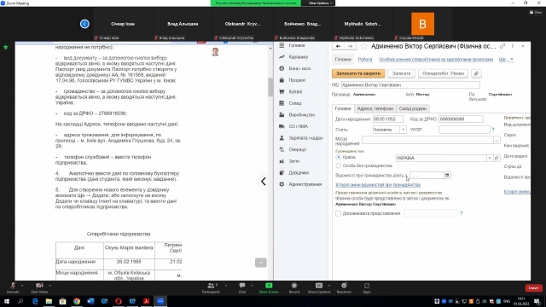Image resolution: width=546 pixels, height=307 pixels.
Task: Click the red Leave meeting button
Action: point(533,288)
